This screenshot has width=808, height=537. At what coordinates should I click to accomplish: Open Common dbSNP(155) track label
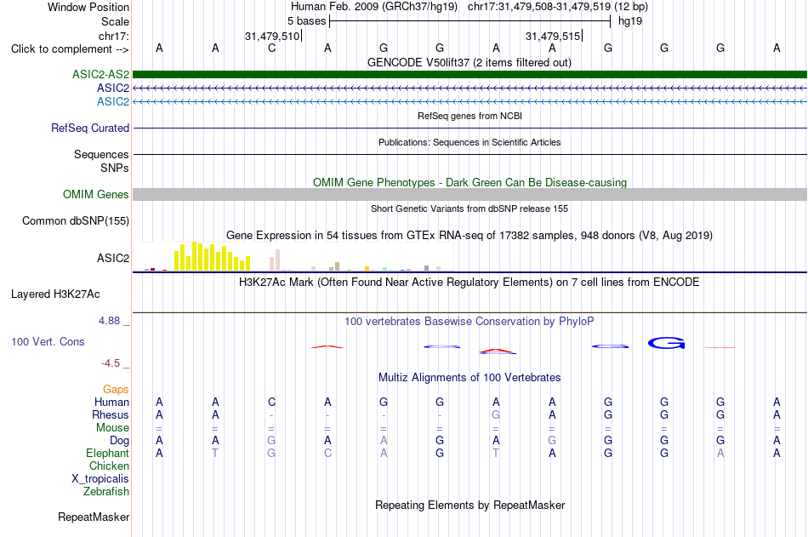pyautogui.click(x=76, y=220)
